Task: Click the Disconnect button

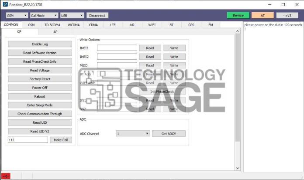Action: coord(97,16)
